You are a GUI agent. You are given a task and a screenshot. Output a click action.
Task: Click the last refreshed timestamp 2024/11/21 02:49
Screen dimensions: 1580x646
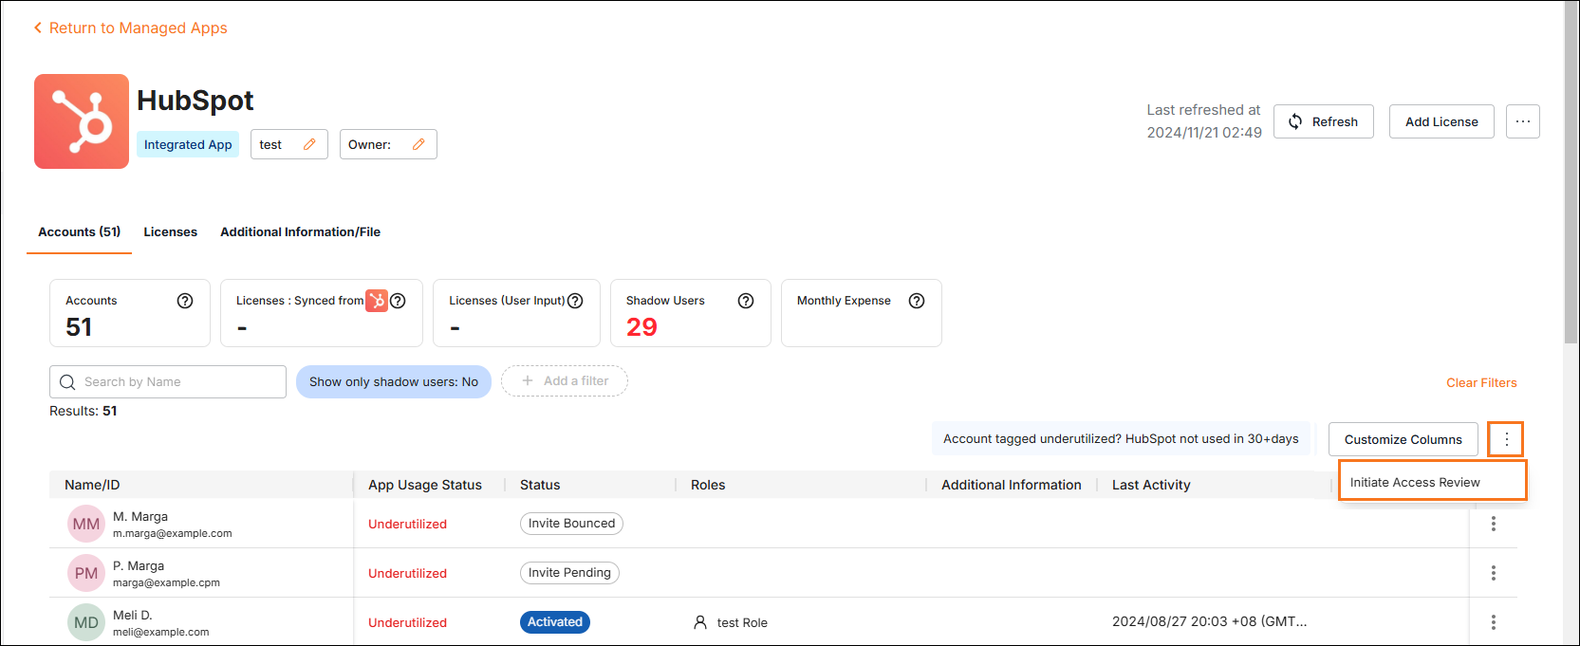click(1204, 133)
